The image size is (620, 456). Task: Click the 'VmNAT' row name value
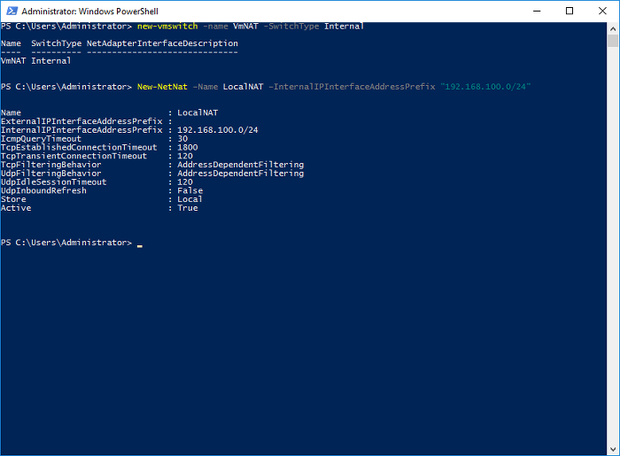click(13, 61)
